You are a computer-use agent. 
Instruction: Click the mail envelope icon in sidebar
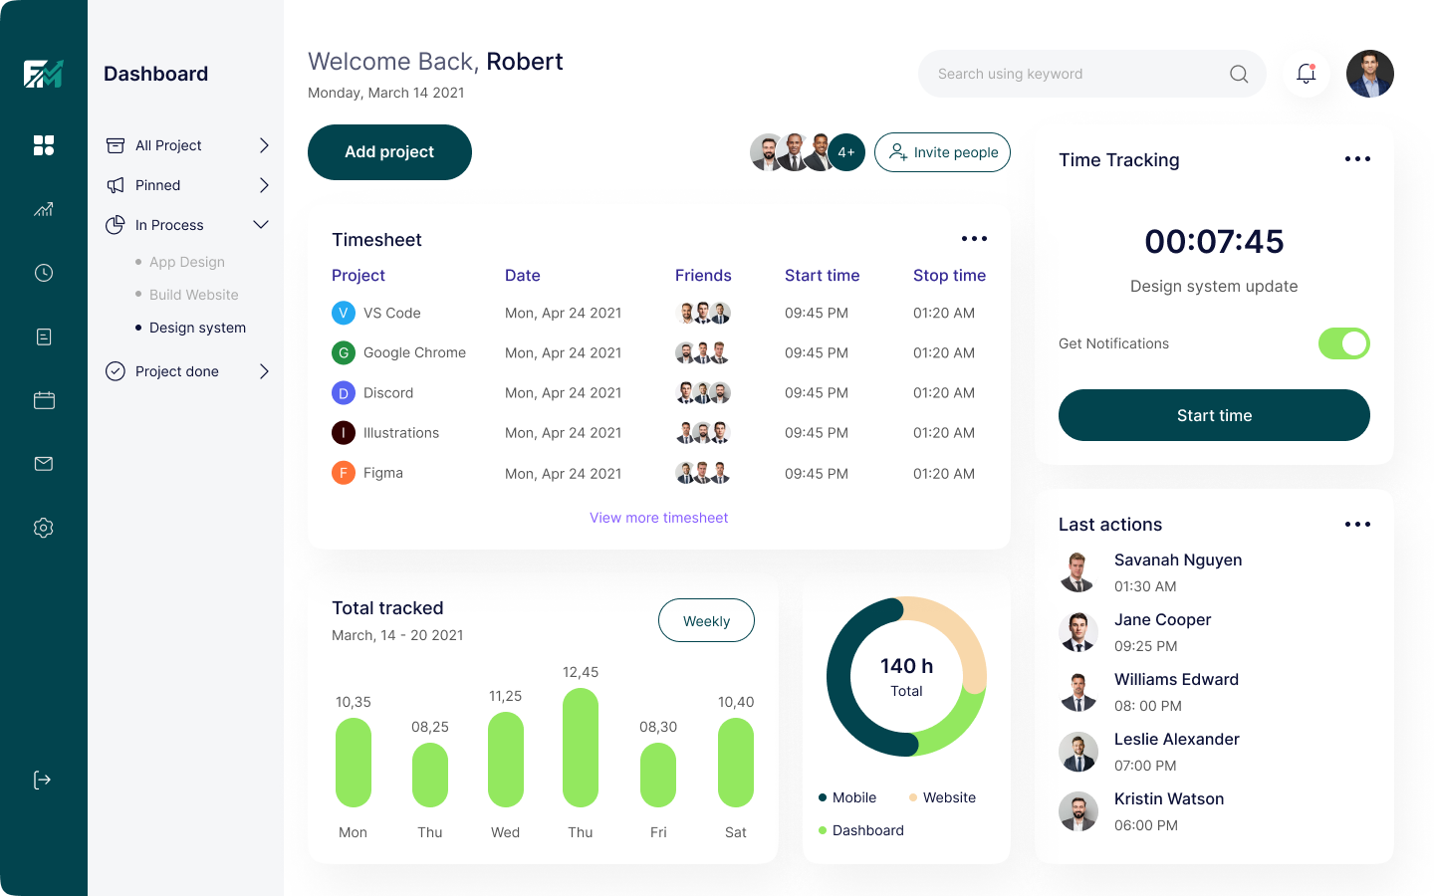[x=44, y=464]
